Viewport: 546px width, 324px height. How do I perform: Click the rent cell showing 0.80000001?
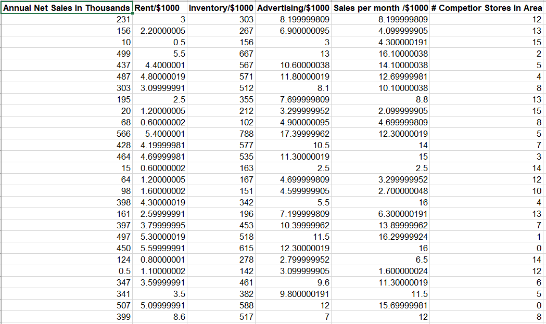pos(159,260)
